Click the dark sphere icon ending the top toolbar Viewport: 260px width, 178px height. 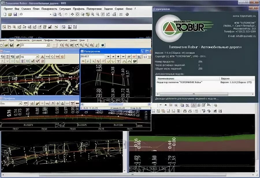pyautogui.click(x=127, y=14)
